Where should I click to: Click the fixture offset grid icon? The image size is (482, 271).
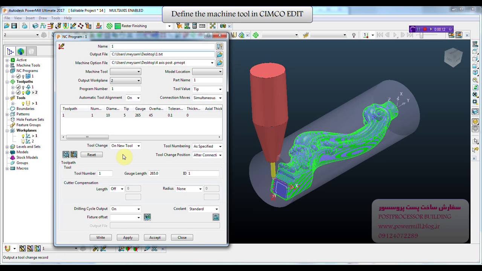pyautogui.click(x=147, y=217)
